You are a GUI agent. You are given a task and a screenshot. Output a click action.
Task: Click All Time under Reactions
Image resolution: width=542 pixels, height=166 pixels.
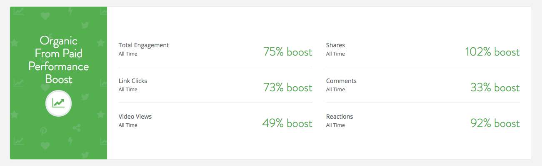(335, 125)
